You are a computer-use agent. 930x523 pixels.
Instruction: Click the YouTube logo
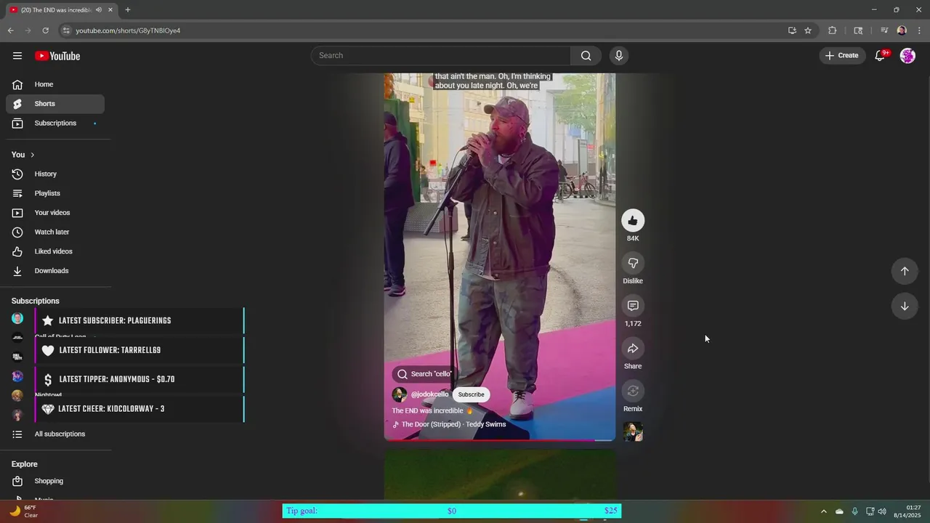tap(57, 56)
